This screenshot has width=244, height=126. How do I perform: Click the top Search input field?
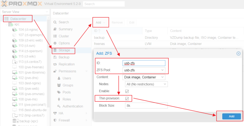[x=104, y=4]
